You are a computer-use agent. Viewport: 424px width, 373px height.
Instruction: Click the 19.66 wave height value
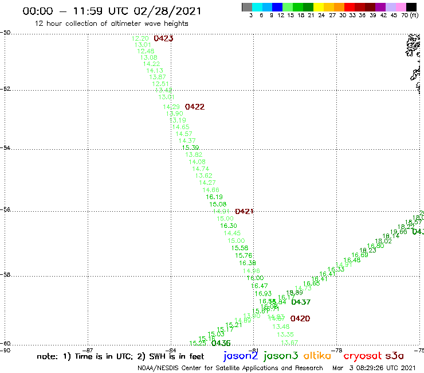(399, 232)
